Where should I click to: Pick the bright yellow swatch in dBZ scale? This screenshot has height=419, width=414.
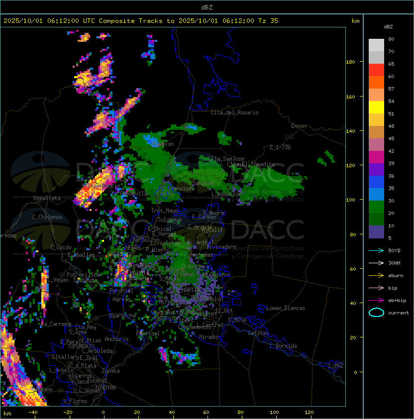376,107
